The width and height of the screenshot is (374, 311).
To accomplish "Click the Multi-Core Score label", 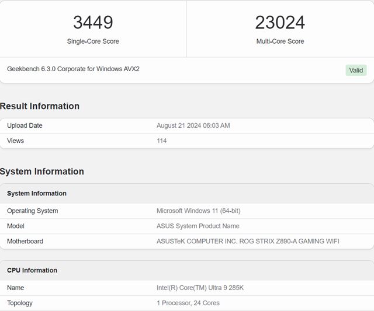I will tap(280, 41).
